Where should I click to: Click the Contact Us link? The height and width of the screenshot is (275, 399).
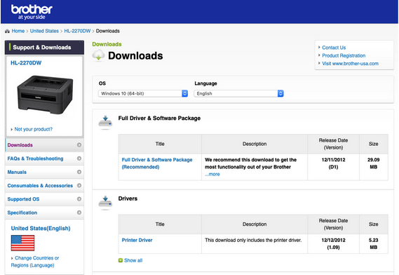[x=334, y=48]
